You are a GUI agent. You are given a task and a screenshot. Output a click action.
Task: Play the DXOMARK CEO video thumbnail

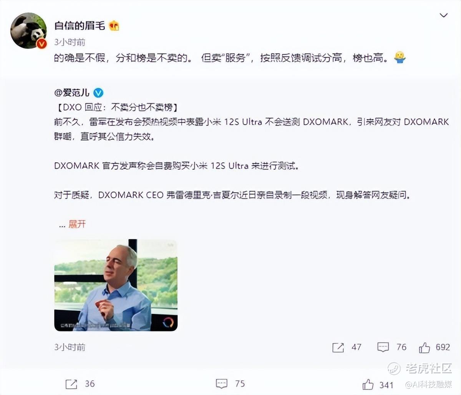[116, 285]
